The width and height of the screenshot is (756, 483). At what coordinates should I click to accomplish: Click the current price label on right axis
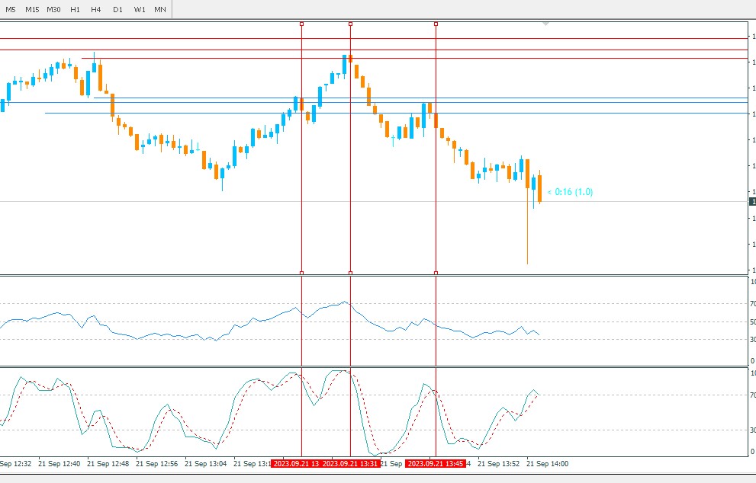click(752, 202)
